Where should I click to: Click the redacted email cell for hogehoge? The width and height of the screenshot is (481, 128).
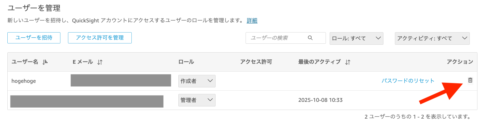pyautogui.click(x=121, y=81)
